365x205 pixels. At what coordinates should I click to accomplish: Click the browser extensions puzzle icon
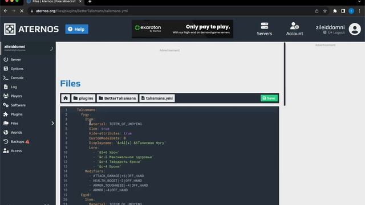click(335, 11)
